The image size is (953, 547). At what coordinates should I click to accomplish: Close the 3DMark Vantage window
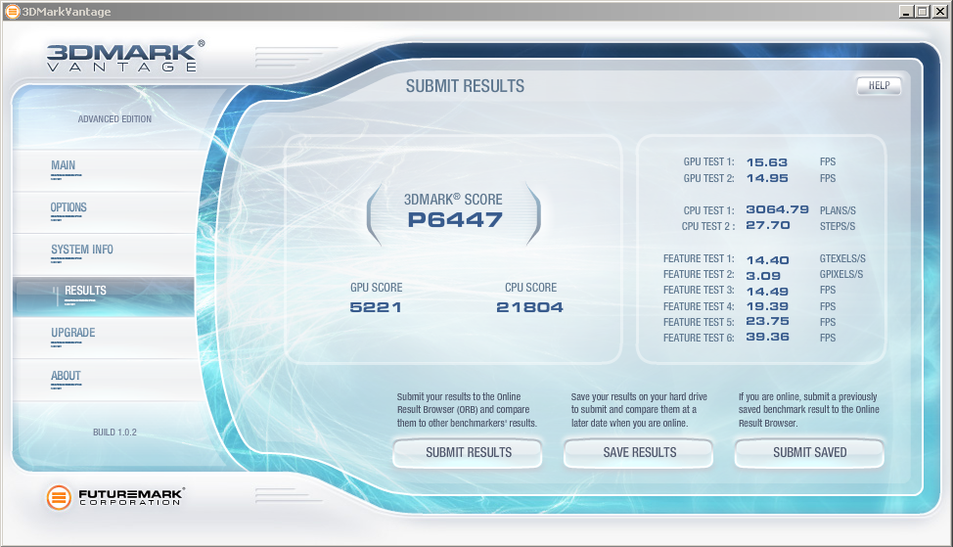pyautogui.click(x=939, y=11)
